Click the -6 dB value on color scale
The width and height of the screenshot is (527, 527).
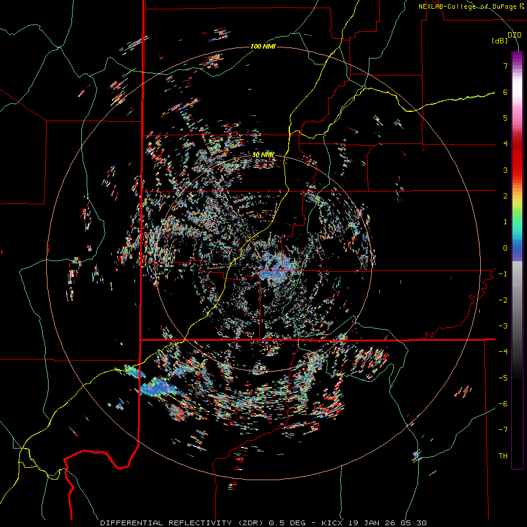503,404
